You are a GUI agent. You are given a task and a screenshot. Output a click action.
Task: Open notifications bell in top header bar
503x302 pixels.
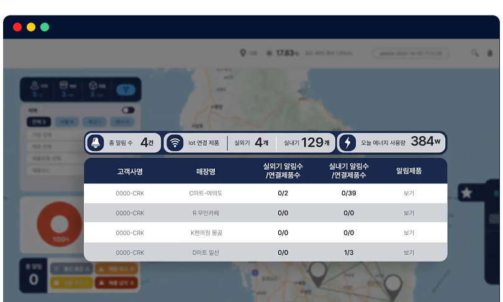(x=489, y=53)
